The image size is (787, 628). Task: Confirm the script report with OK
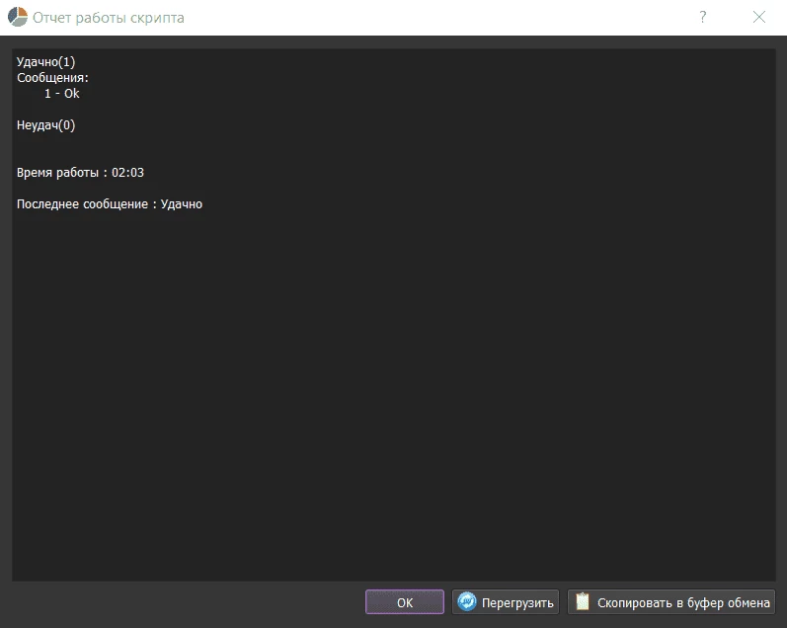405,602
